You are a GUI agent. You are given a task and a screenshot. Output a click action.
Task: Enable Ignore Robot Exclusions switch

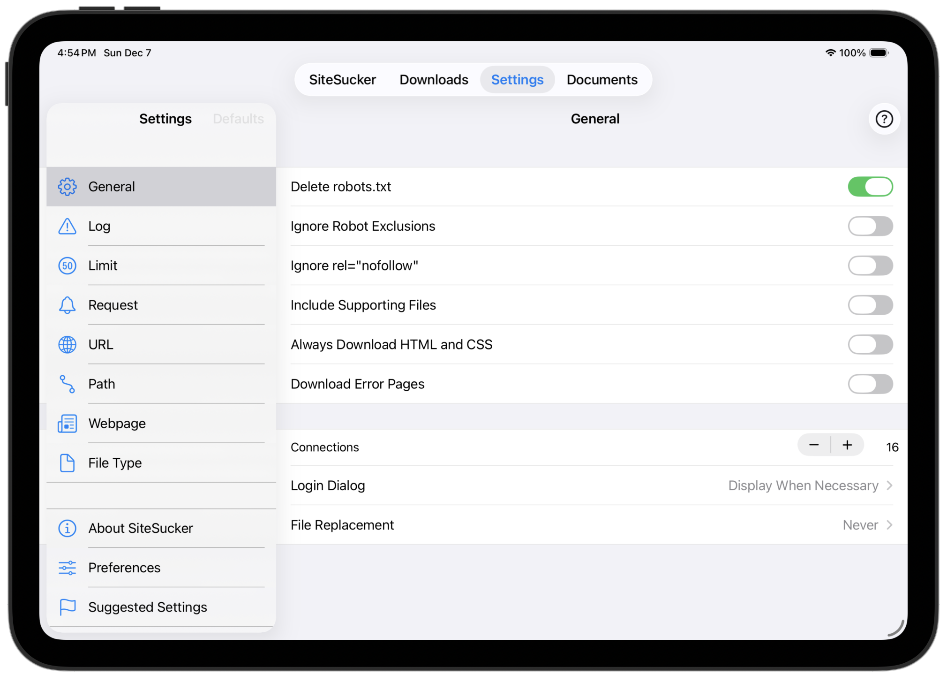click(x=870, y=226)
